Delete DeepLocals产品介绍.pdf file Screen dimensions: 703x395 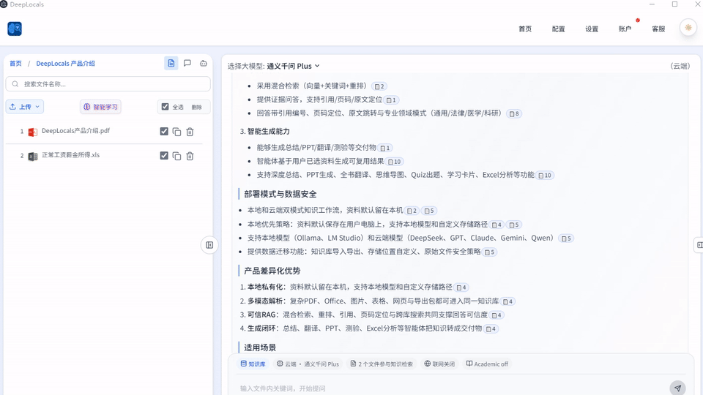point(190,132)
